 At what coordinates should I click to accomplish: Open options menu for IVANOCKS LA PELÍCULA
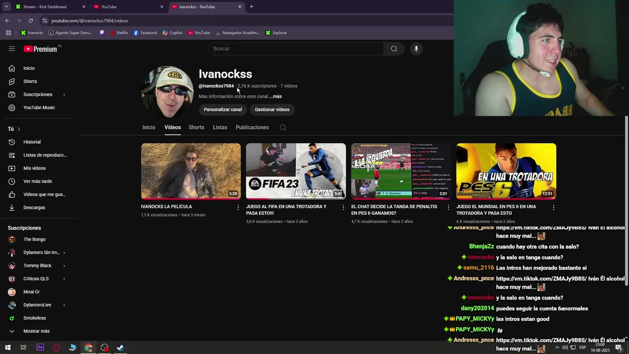[238, 207]
